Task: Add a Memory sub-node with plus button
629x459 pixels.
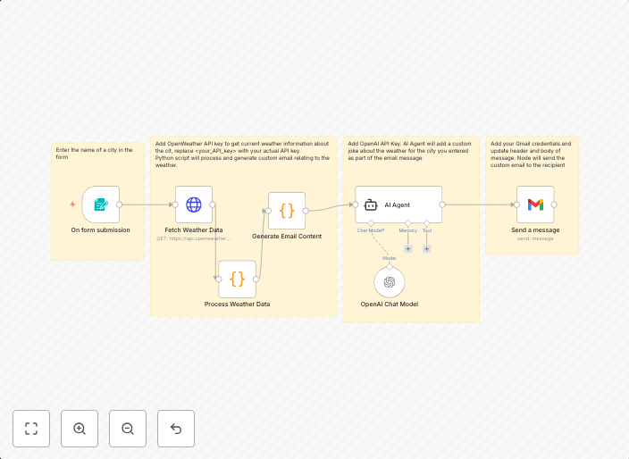Action: tap(408, 248)
